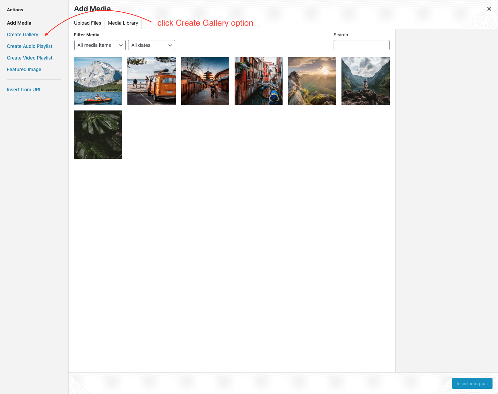
Task: Select Create Video Playlist action
Action: point(29,58)
